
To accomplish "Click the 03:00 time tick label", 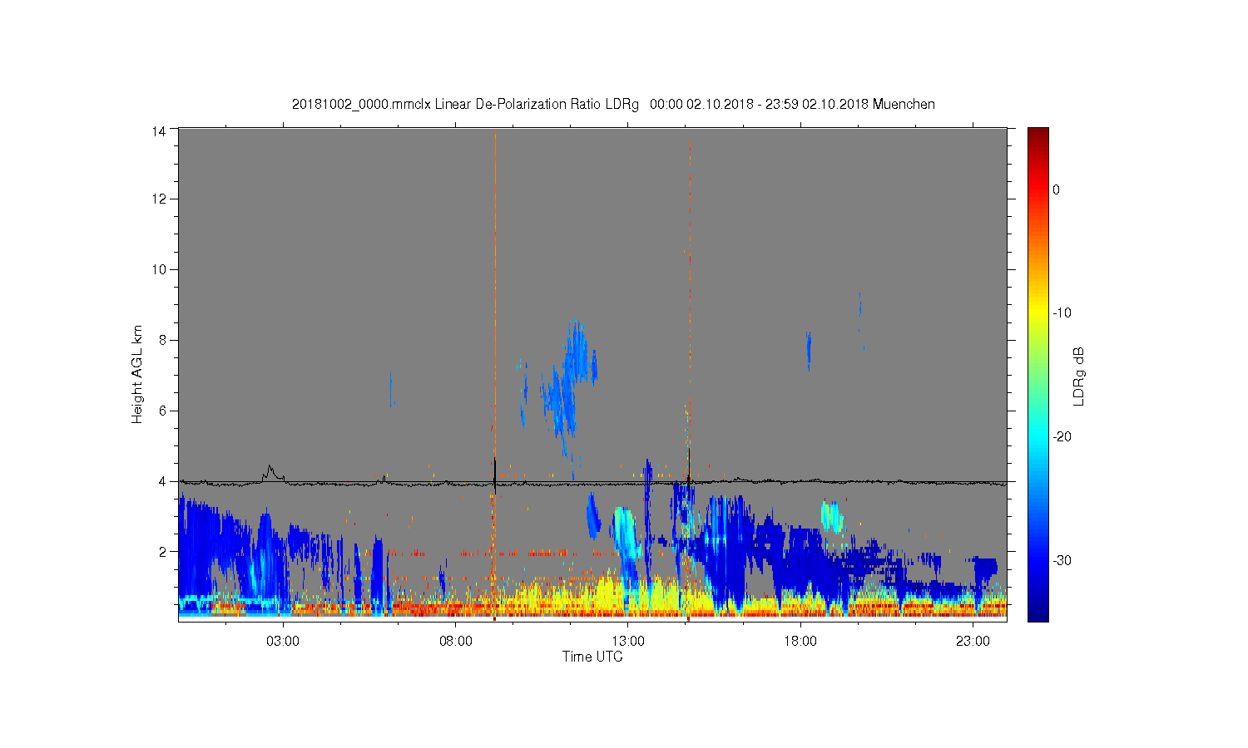I will click(x=284, y=642).
